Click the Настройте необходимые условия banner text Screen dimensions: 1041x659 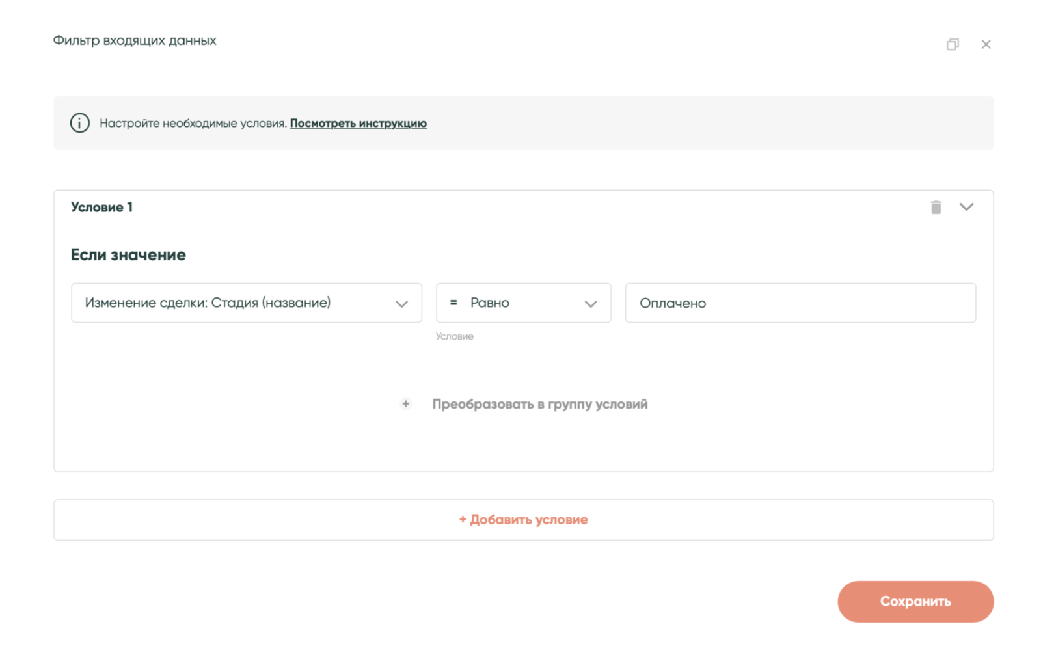pyautogui.click(x=193, y=123)
